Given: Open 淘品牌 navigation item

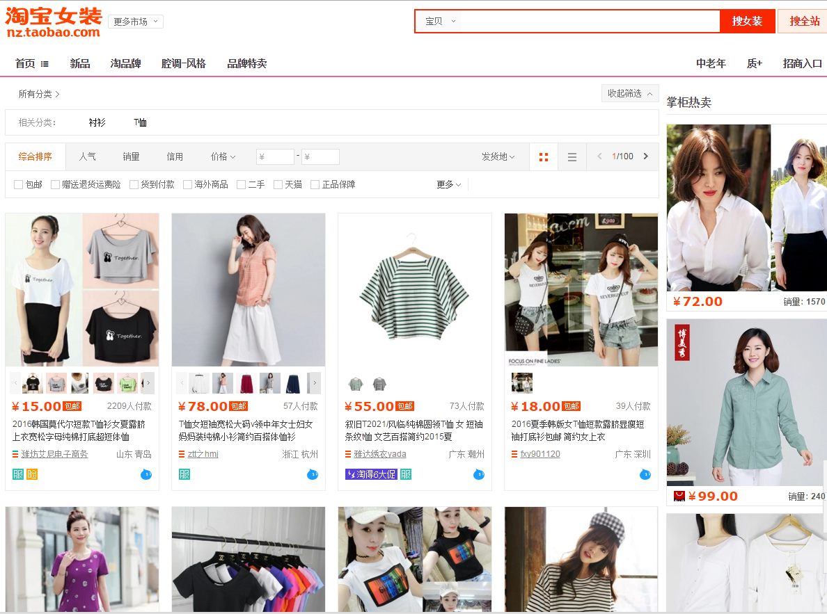Looking at the screenshot, I should [125, 64].
